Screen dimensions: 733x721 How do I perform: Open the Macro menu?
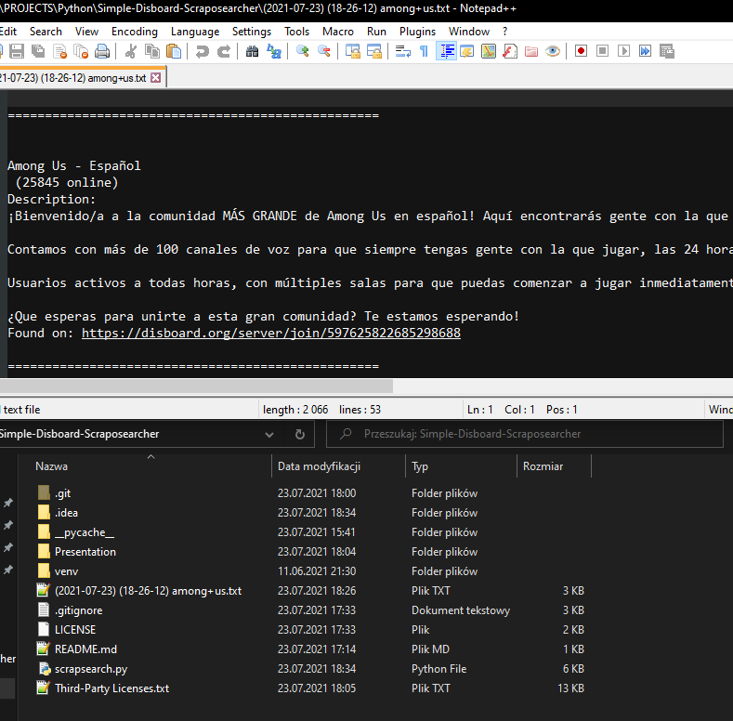(x=338, y=32)
